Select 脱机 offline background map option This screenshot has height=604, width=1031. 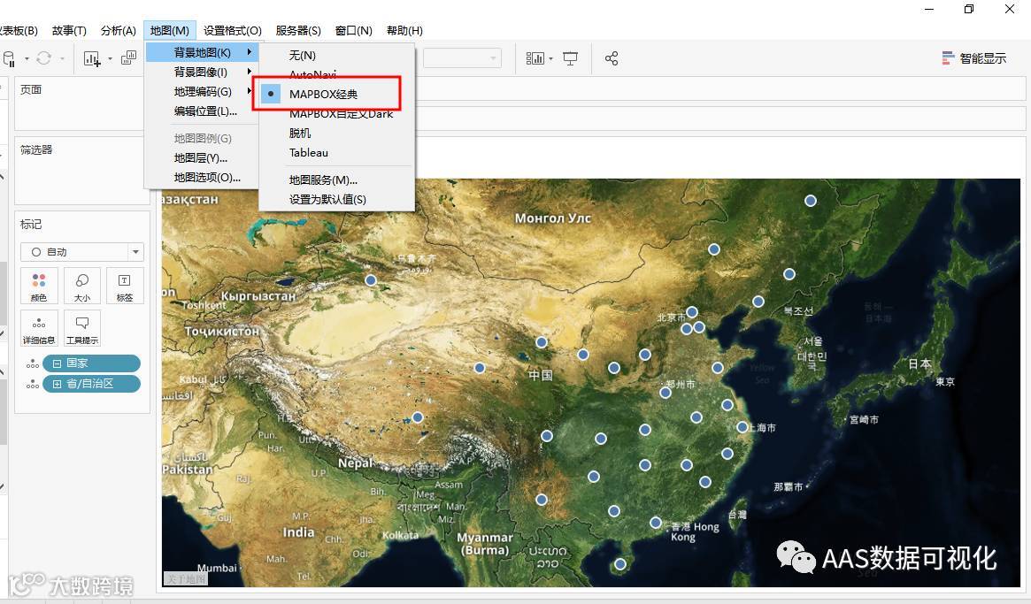coord(336,133)
